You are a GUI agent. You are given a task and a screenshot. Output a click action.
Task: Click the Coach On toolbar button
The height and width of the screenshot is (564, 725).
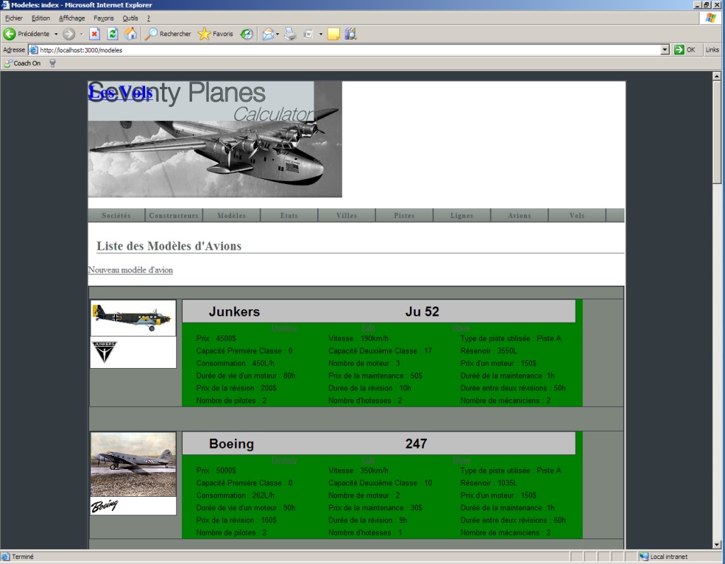23,63
